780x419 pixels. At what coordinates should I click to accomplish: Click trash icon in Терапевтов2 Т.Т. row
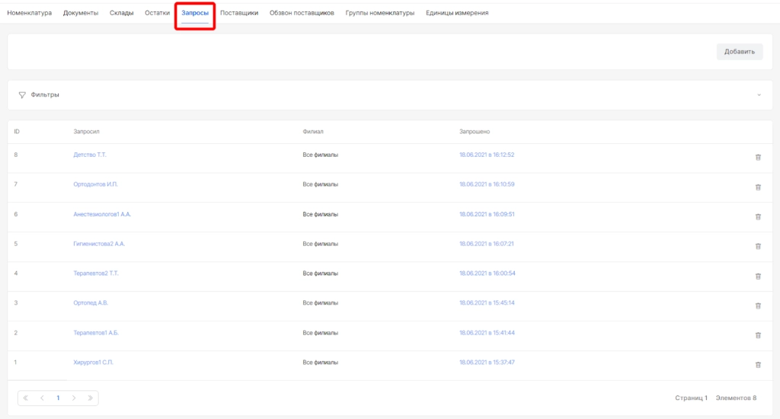pos(757,276)
